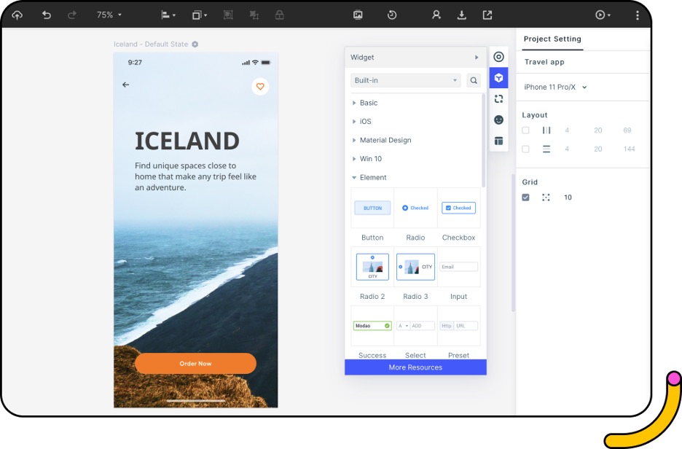Image resolution: width=682 pixels, height=449 pixels.
Task: Open the 75% zoom dropdown
Action: [109, 15]
